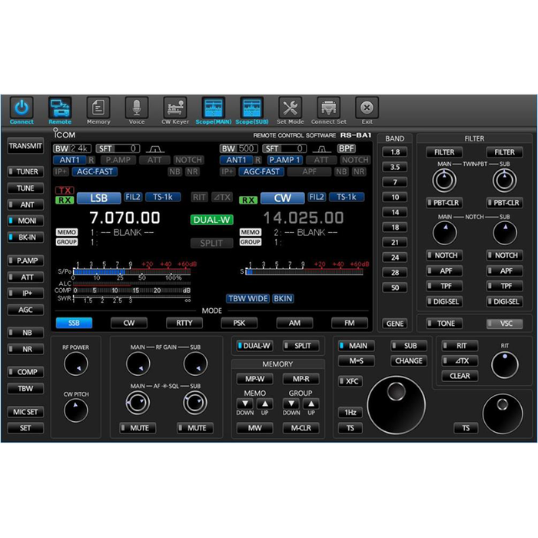The width and height of the screenshot is (538, 538).
Task: Toggle the BK-IN button
Action: pos(25,237)
